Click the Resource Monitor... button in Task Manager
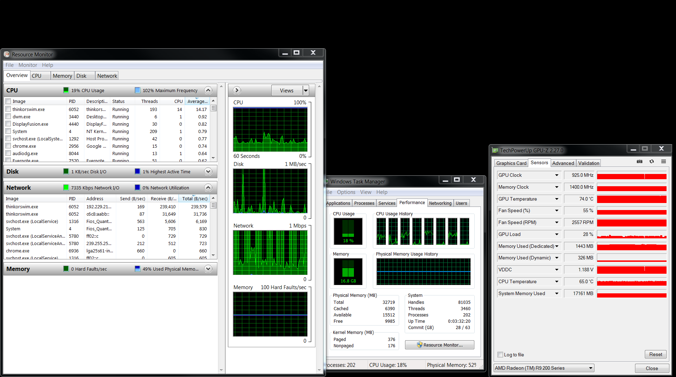 point(439,345)
